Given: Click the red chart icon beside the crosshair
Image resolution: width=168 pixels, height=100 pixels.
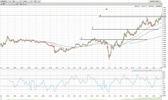Looking at the screenshot, I should click(x=4, y=4).
